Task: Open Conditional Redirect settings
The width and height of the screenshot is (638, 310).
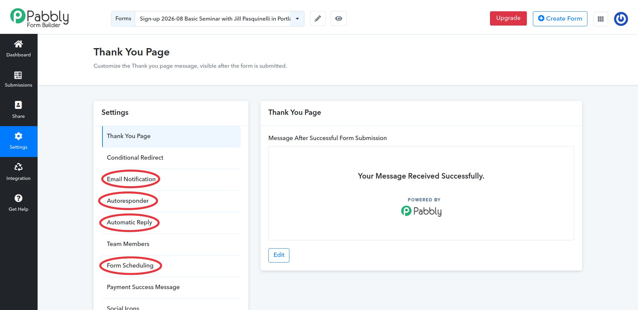Action: click(x=171, y=158)
